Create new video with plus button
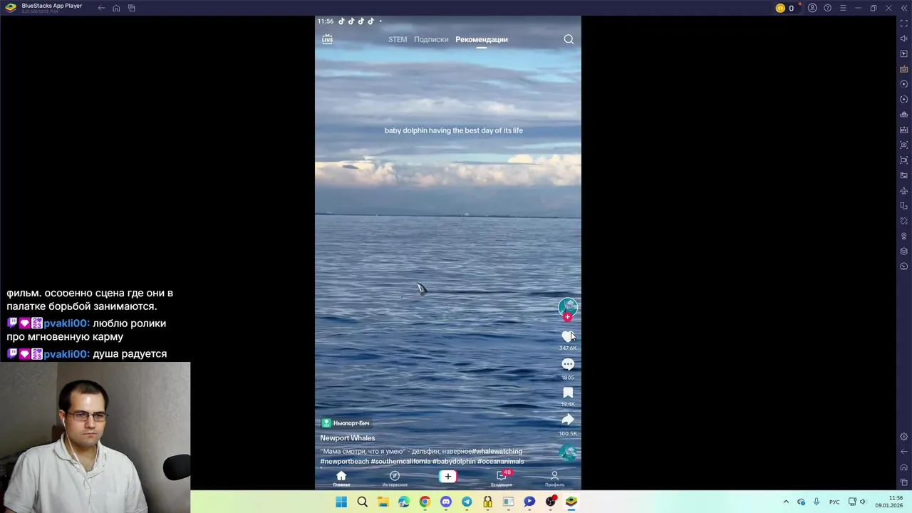Image resolution: width=912 pixels, height=513 pixels. 447,477
